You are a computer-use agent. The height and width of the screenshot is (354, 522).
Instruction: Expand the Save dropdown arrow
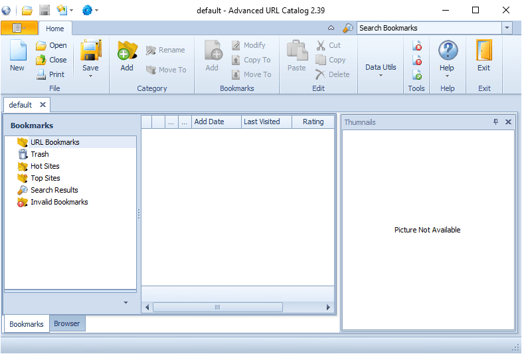click(90, 76)
